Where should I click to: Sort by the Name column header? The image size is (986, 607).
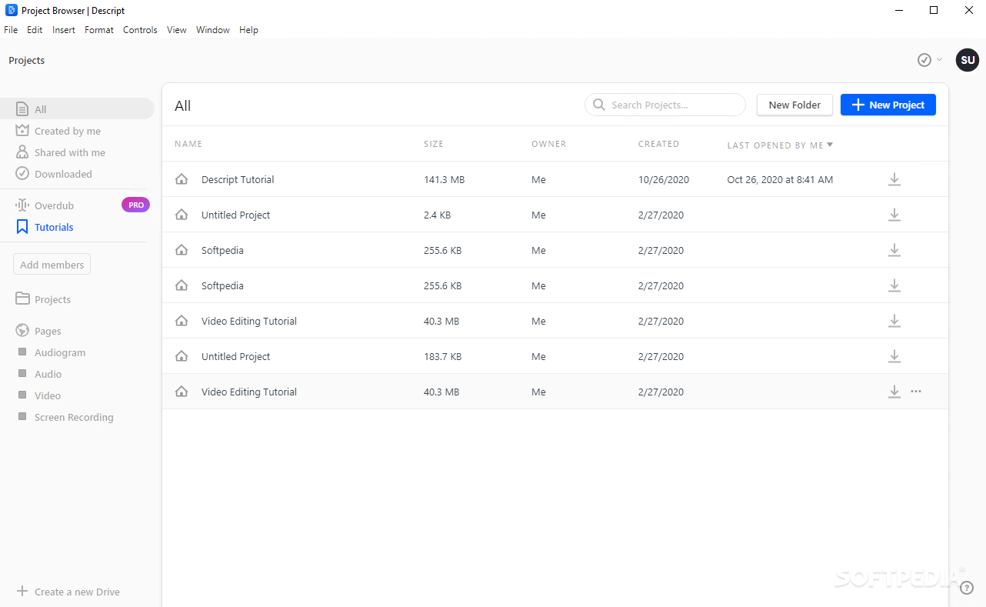click(x=188, y=144)
